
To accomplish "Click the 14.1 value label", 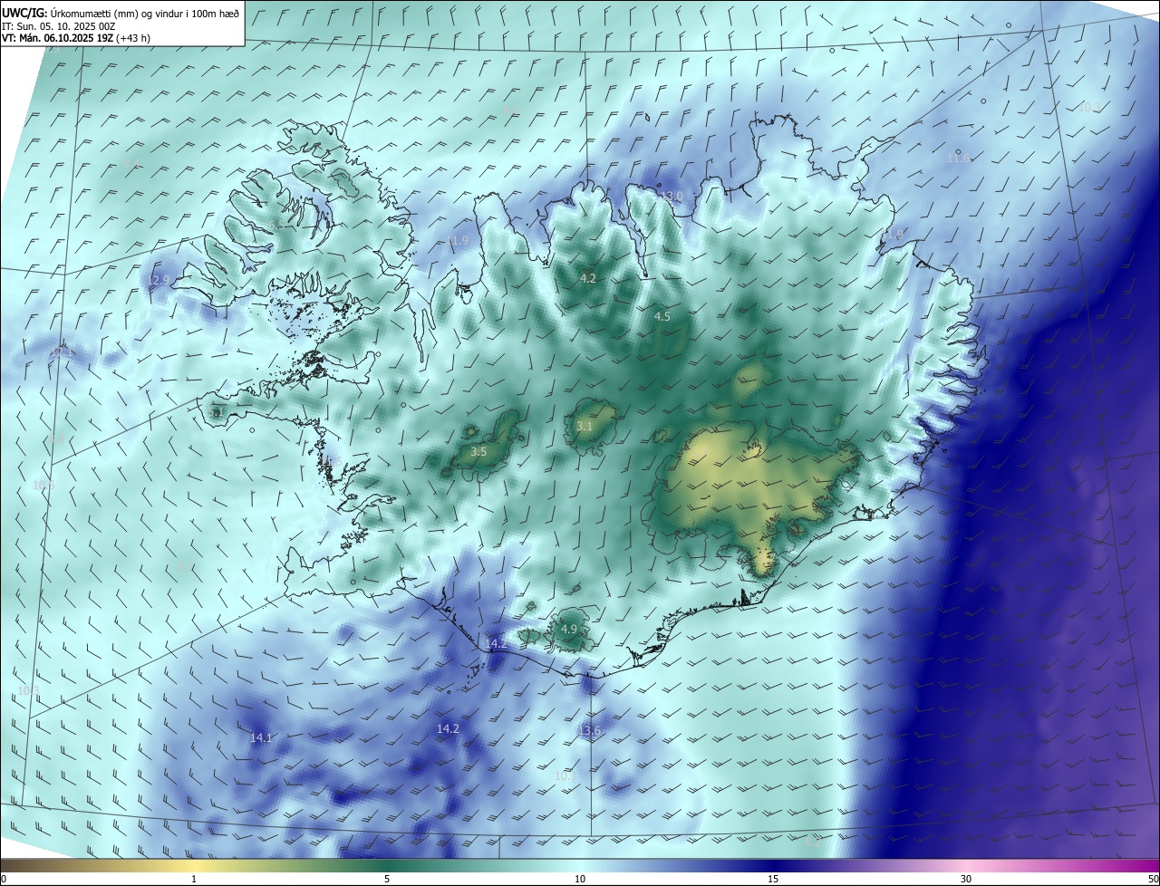I will coord(261,738).
